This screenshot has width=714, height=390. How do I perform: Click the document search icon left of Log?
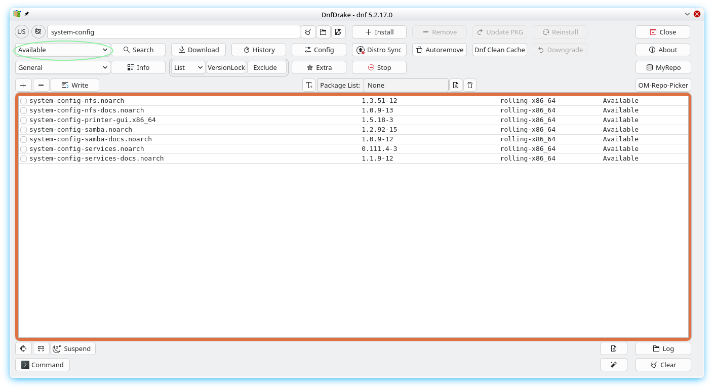coord(613,348)
